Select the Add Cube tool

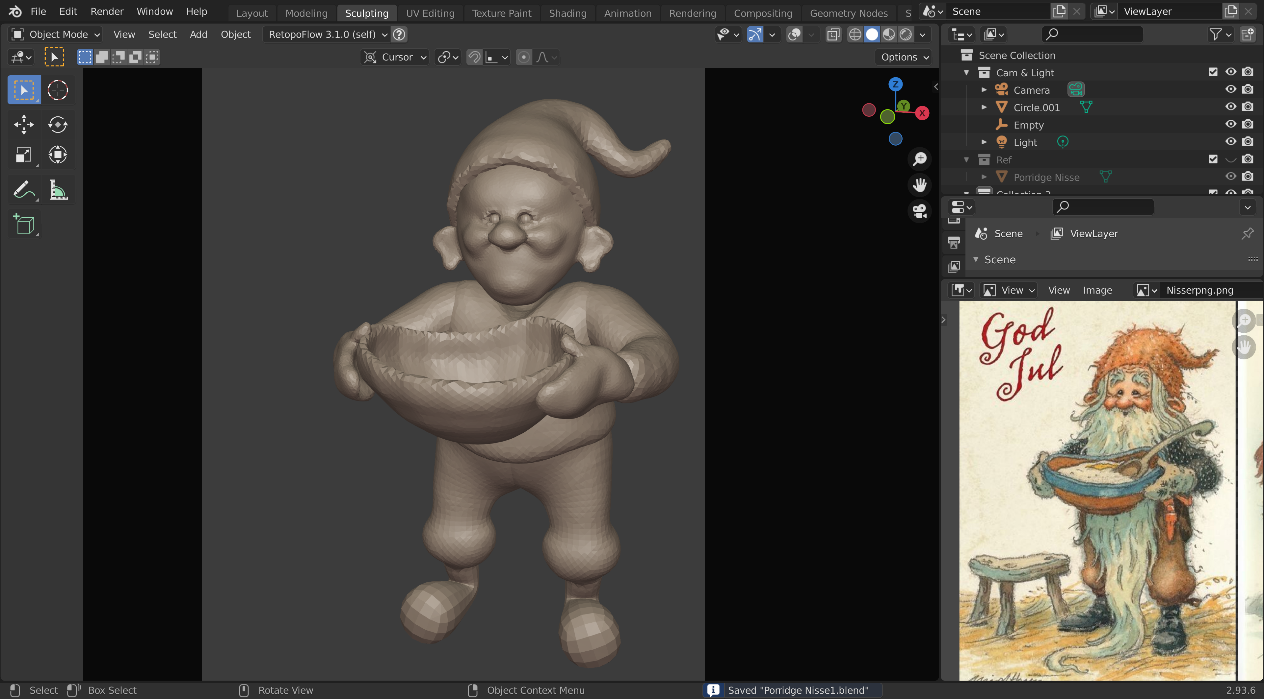[24, 225]
